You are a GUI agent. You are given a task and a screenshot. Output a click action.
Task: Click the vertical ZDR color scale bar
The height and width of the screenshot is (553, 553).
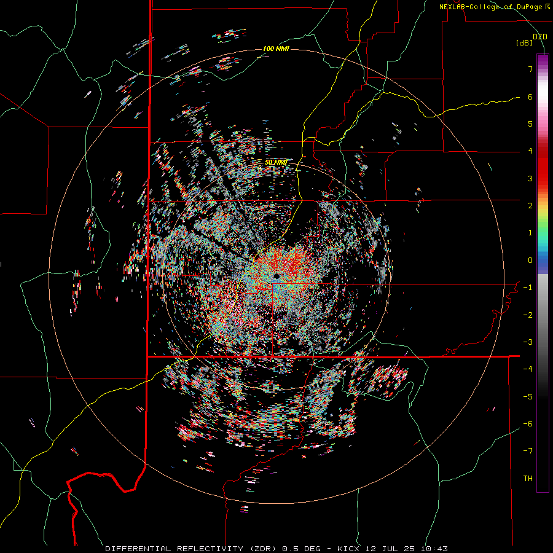point(543,273)
